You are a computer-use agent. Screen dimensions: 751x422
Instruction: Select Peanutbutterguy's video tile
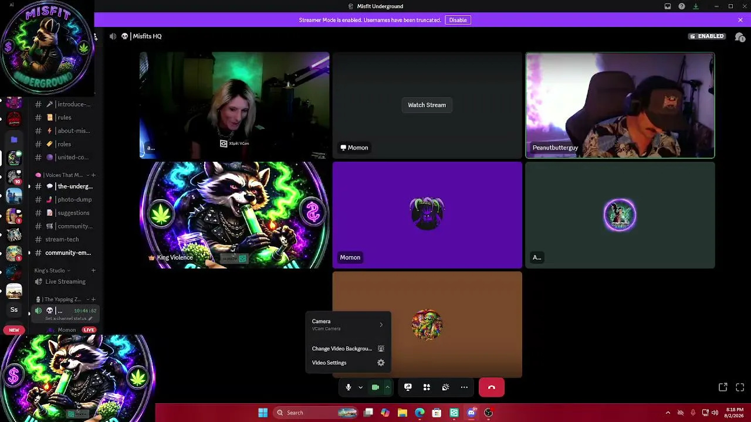[x=620, y=105]
